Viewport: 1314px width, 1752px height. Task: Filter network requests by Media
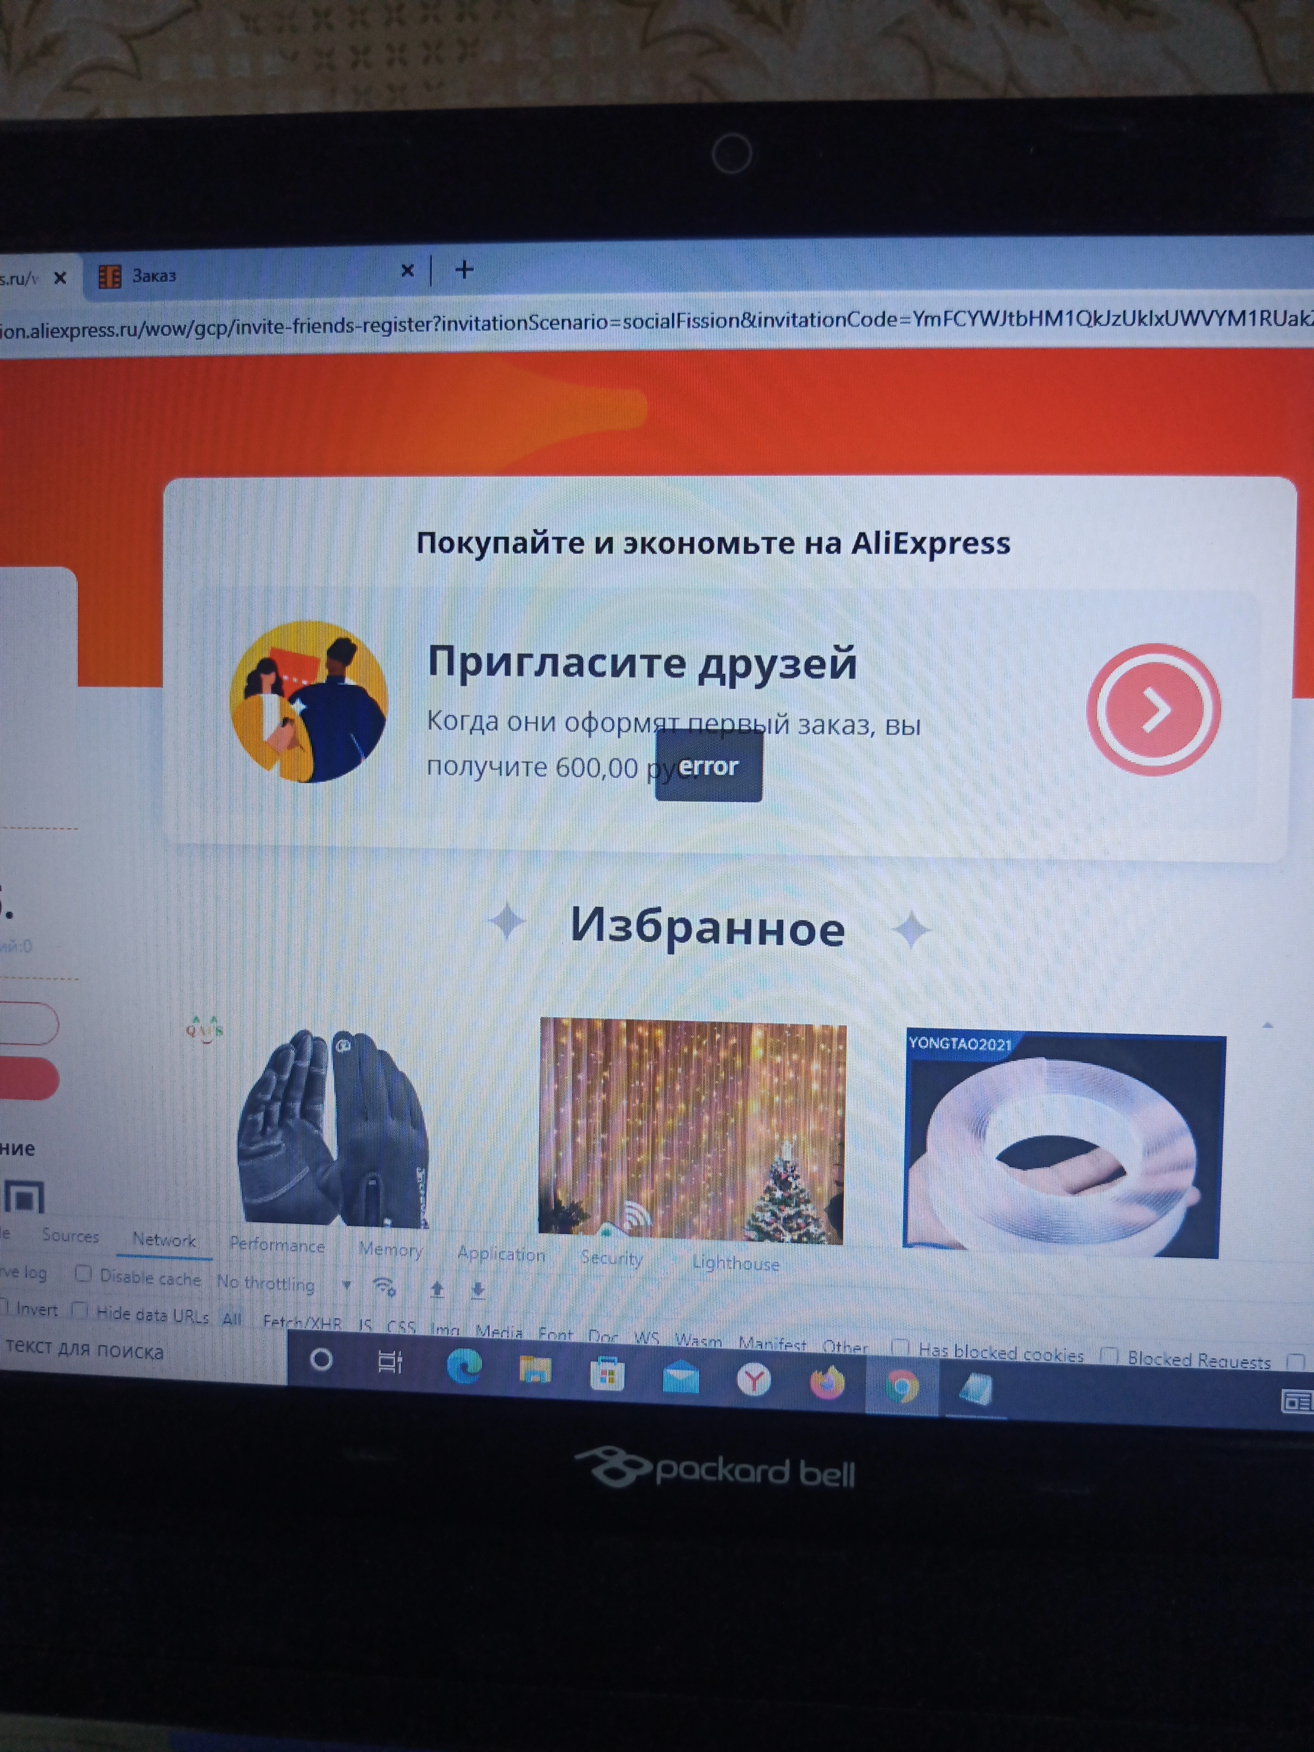[x=499, y=1331]
